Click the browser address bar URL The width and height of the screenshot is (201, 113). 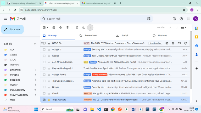[41, 10]
